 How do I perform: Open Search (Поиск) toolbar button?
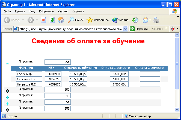click(75, 20)
